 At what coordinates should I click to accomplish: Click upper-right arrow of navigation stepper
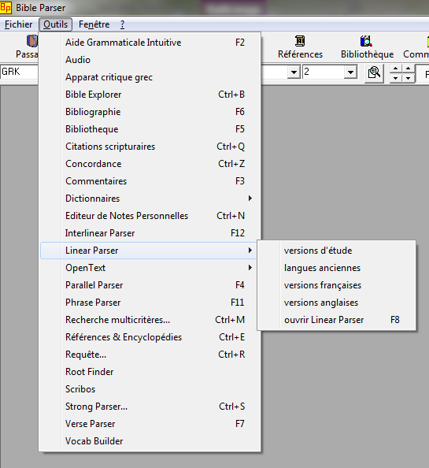[x=408, y=69]
